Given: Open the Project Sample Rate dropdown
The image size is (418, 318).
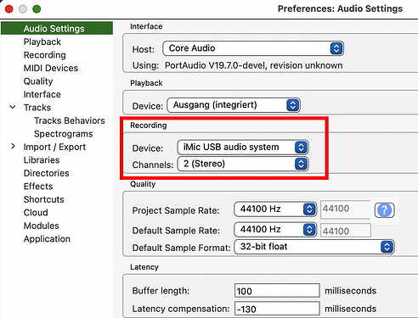Looking at the screenshot, I should (275, 209).
